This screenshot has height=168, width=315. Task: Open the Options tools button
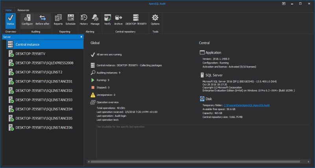click(x=155, y=21)
